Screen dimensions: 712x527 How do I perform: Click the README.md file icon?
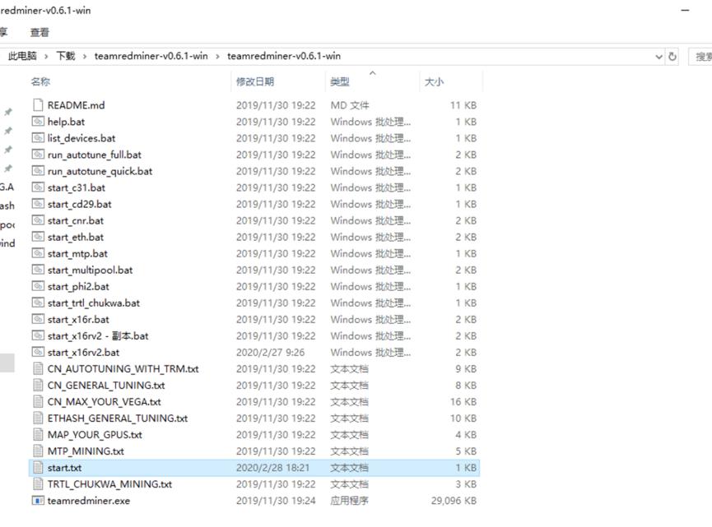[38, 105]
